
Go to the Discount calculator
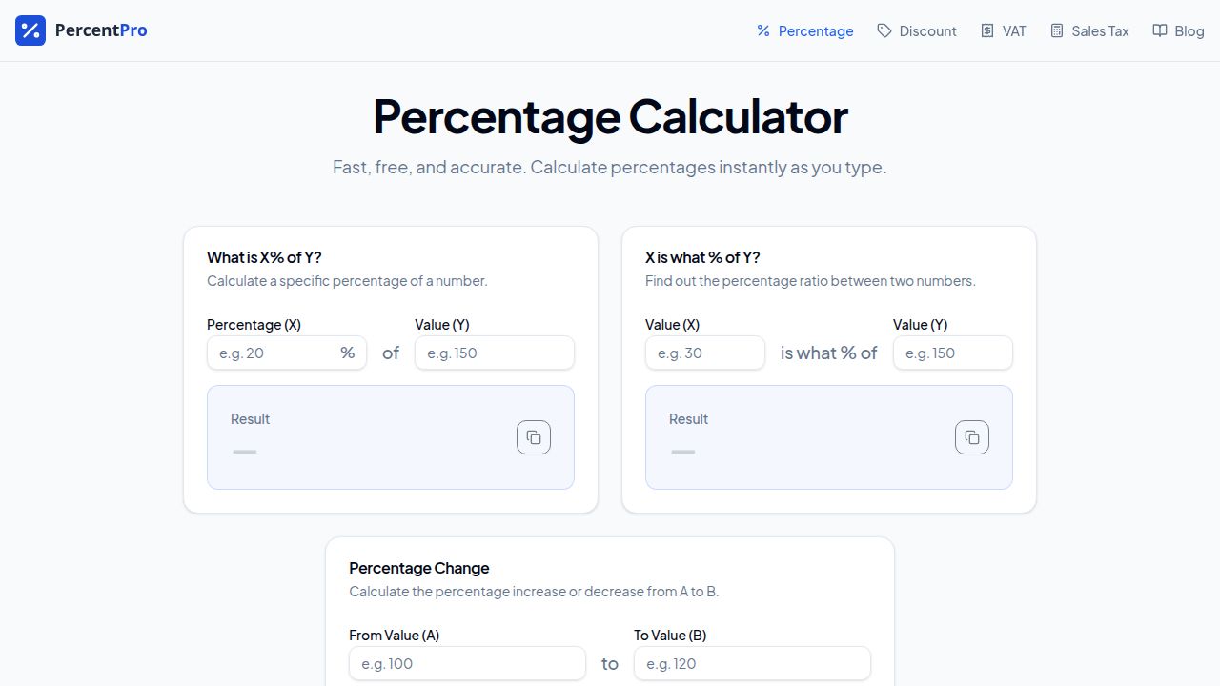917,30
